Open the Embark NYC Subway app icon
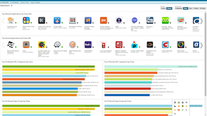The width and height of the screenshot is (207, 116). 42,20
